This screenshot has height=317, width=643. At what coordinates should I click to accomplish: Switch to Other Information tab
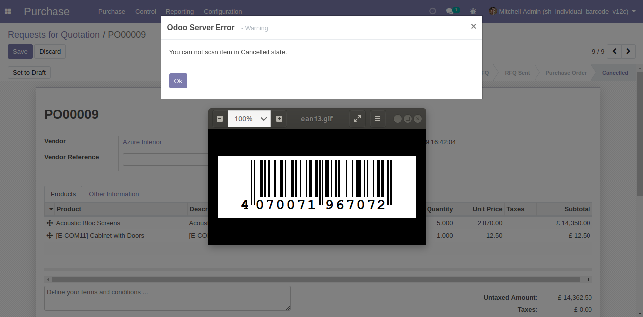[x=114, y=194]
